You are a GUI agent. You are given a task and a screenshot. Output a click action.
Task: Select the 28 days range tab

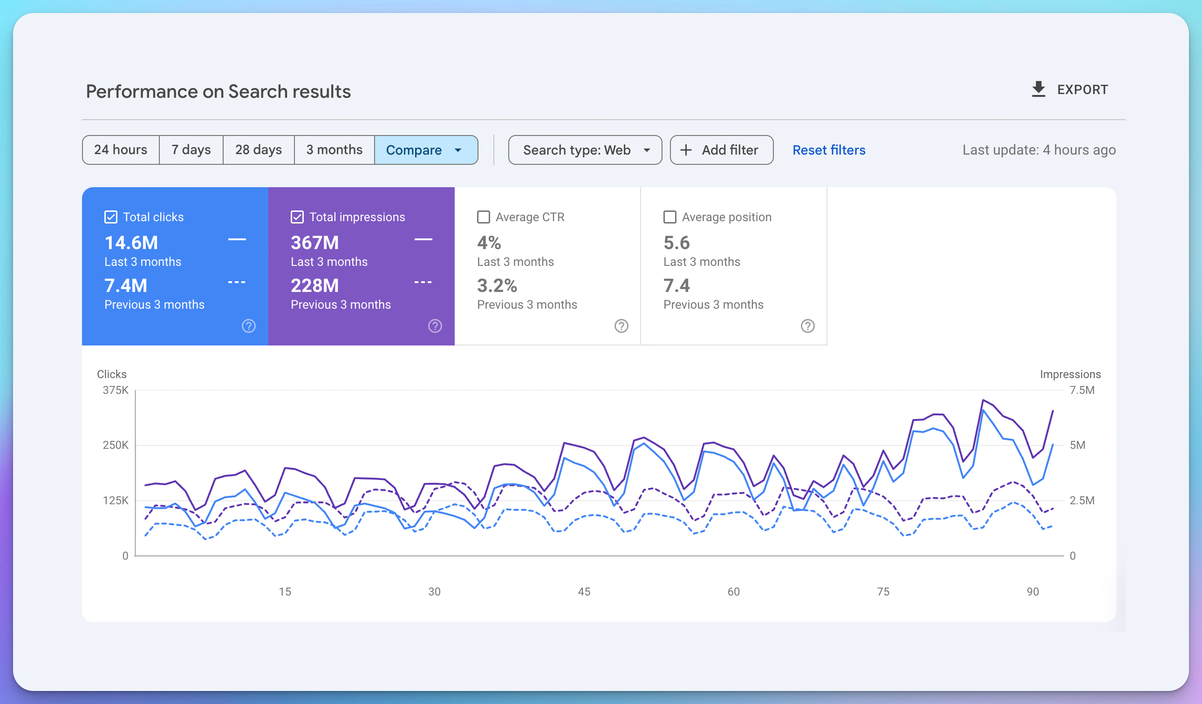(x=259, y=150)
